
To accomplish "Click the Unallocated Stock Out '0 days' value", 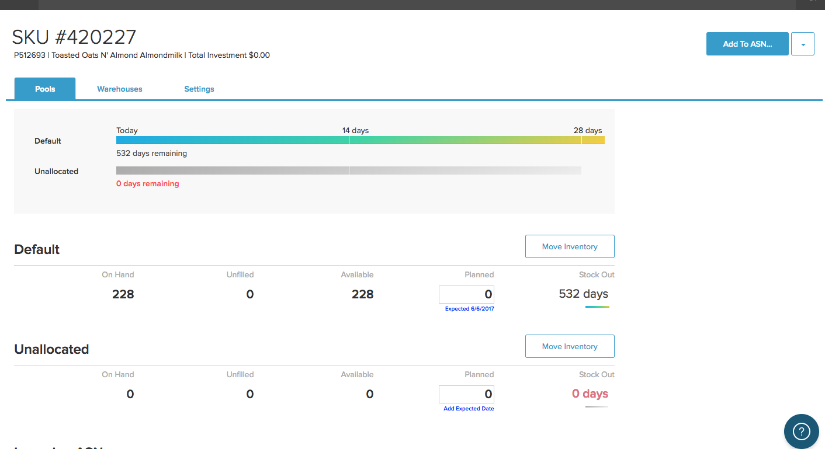I will (590, 394).
